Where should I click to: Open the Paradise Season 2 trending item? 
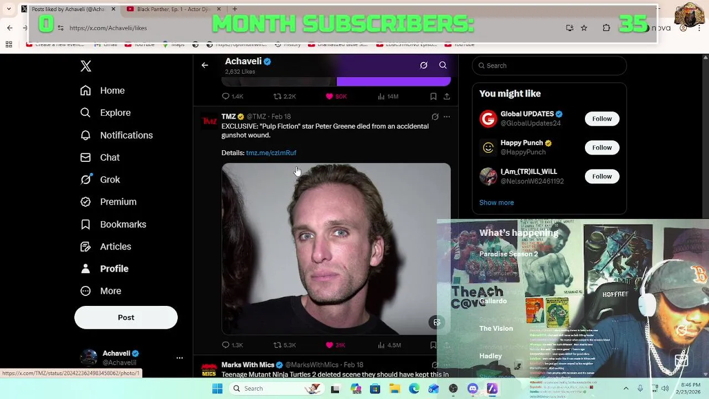tap(508, 254)
